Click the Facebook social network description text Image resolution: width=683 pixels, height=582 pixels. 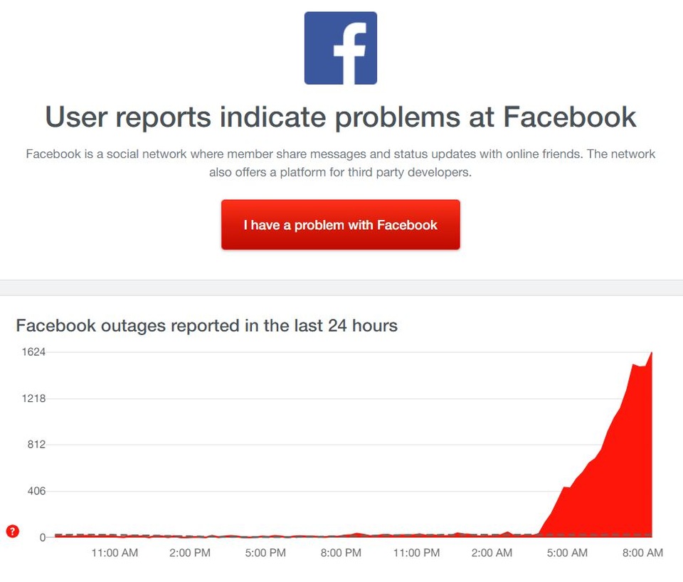[x=341, y=163]
